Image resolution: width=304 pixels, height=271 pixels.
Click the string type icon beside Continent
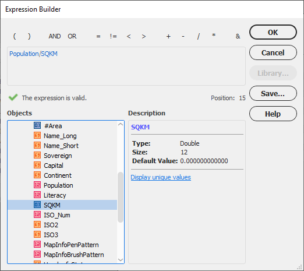[x=37, y=175]
